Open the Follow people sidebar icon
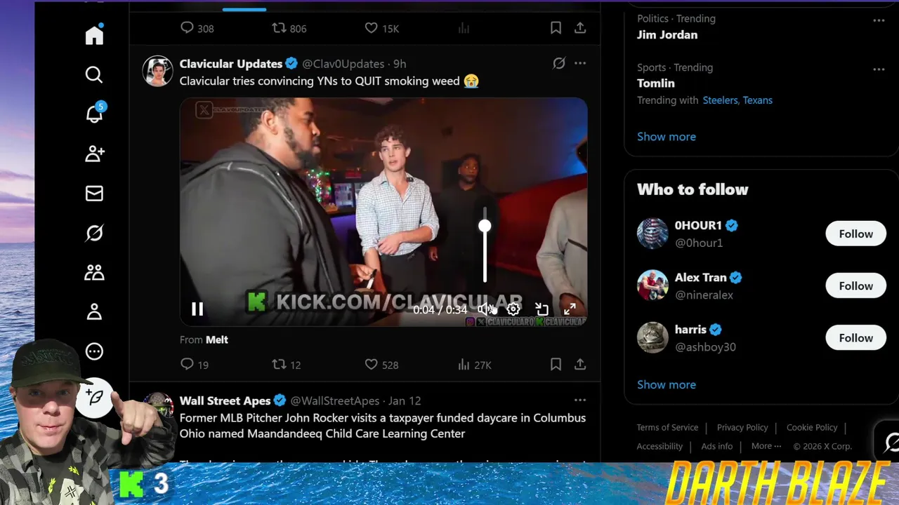Viewport: 899px width, 505px height. click(x=94, y=154)
